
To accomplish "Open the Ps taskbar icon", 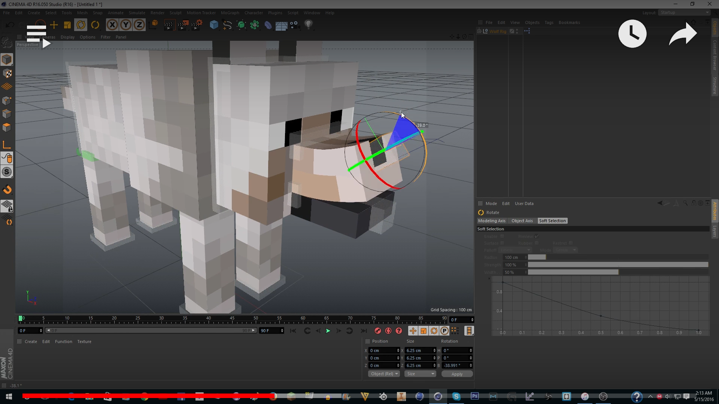I will (474, 396).
